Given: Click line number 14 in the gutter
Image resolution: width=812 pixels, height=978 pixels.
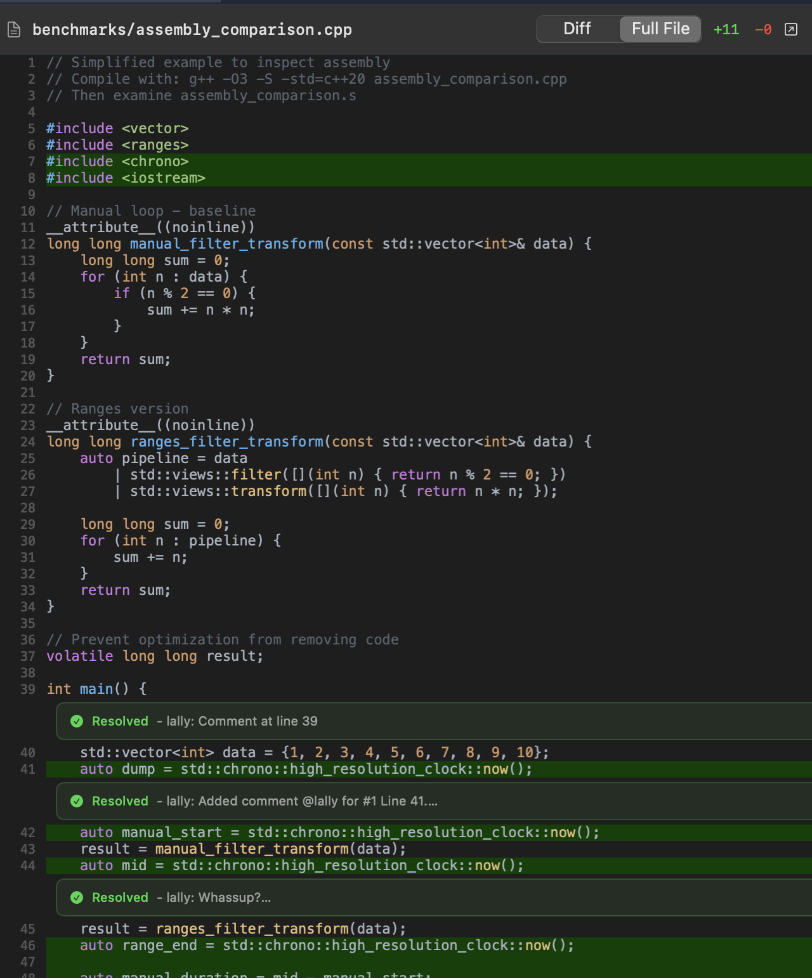Looking at the screenshot, I should coord(27,277).
